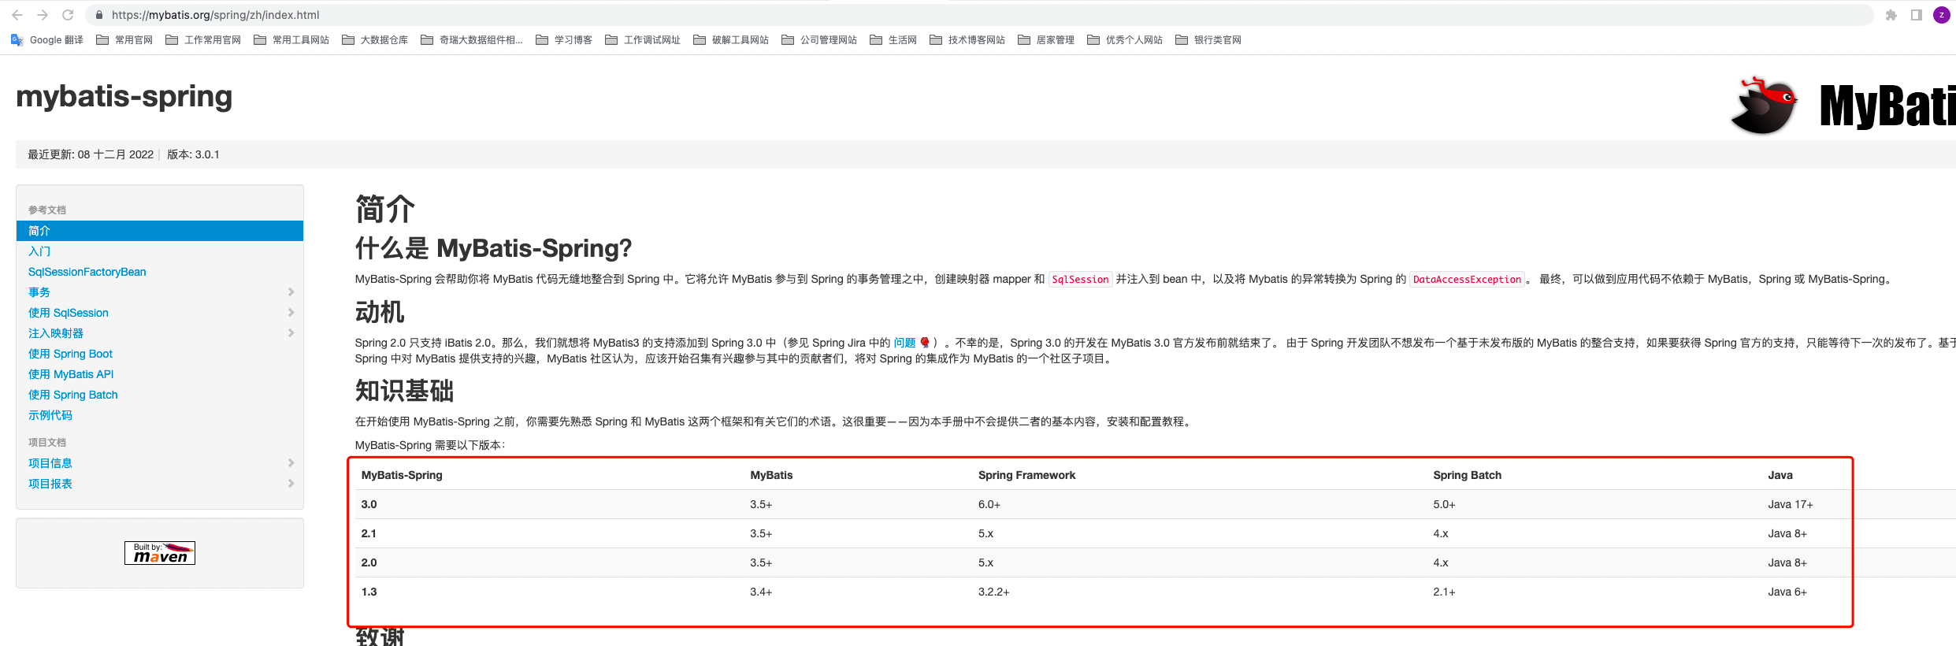The height and width of the screenshot is (646, 1956).
Task: Click the MyBatis bird logo
Action: click(1763, 106)
